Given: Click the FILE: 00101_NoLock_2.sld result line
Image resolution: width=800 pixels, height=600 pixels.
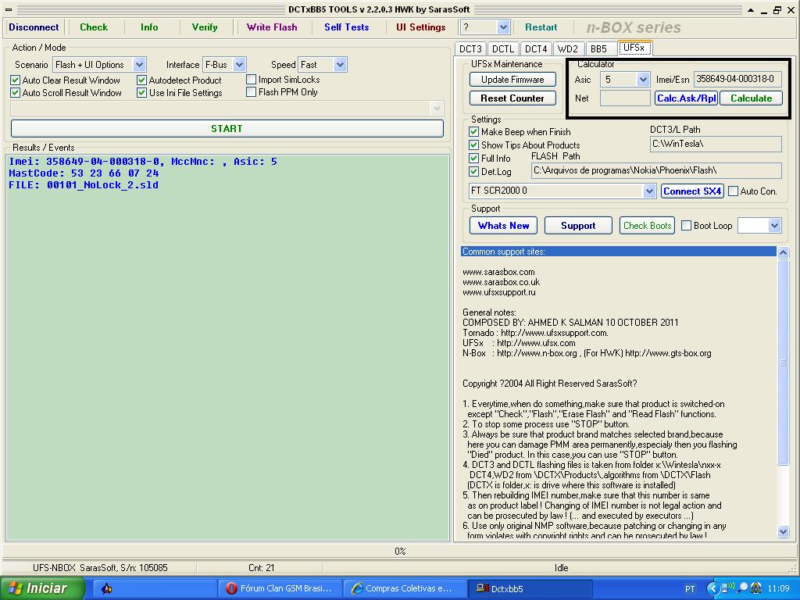Looking at the screenshot, I should coord(84,185).
